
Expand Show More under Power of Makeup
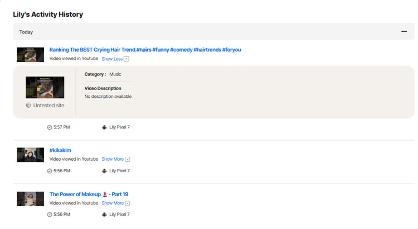[x=116, y=203]
